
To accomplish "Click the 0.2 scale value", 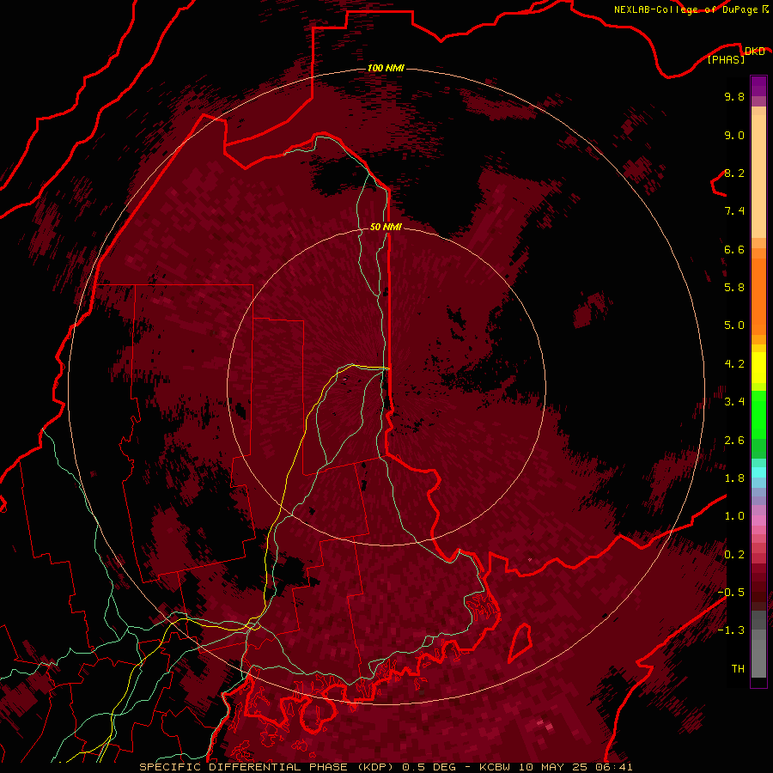I will [734, 555].
